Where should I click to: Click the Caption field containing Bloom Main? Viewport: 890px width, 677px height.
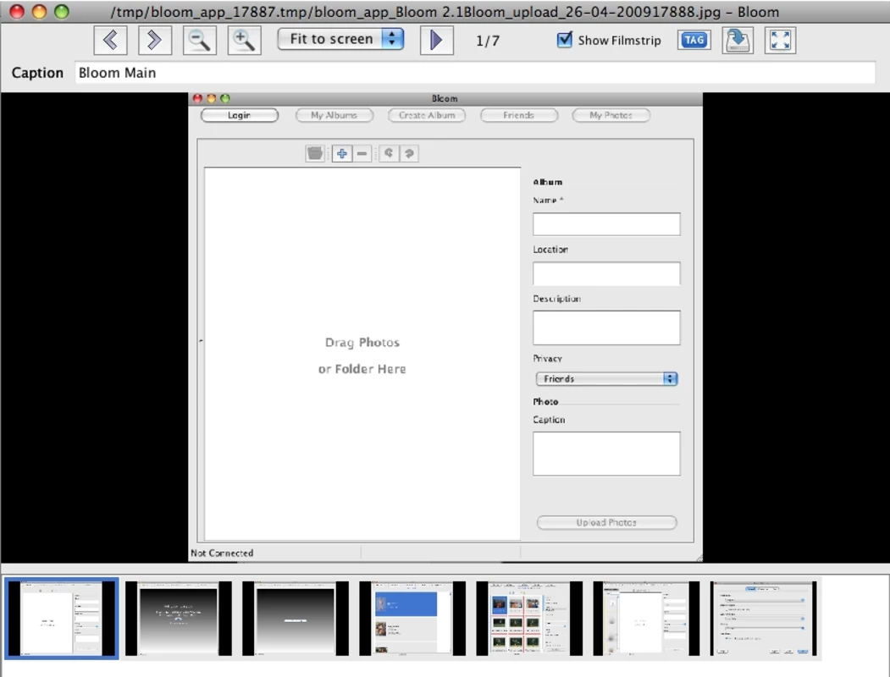coord(474,73)
